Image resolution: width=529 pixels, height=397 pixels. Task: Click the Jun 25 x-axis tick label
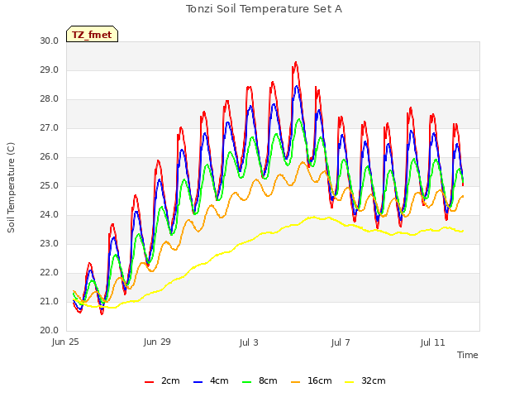[x=65, y=342]
